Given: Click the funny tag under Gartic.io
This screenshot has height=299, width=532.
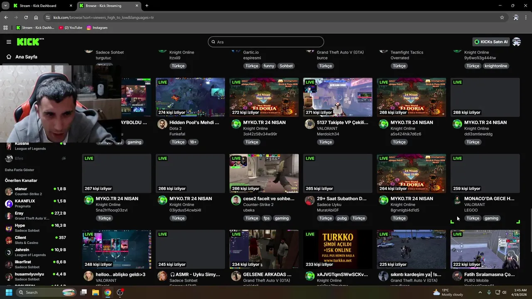Looking at the screenshot, I should coord(269,66).
